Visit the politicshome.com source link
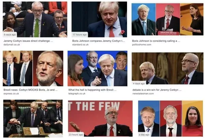Viewport: 205px width, 138px height. 141,45
